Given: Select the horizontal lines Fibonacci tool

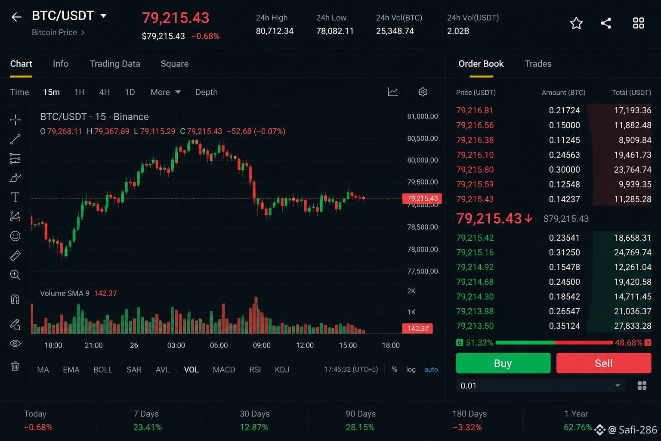Looking at the screenshot, I should click(x=15, y=158).
